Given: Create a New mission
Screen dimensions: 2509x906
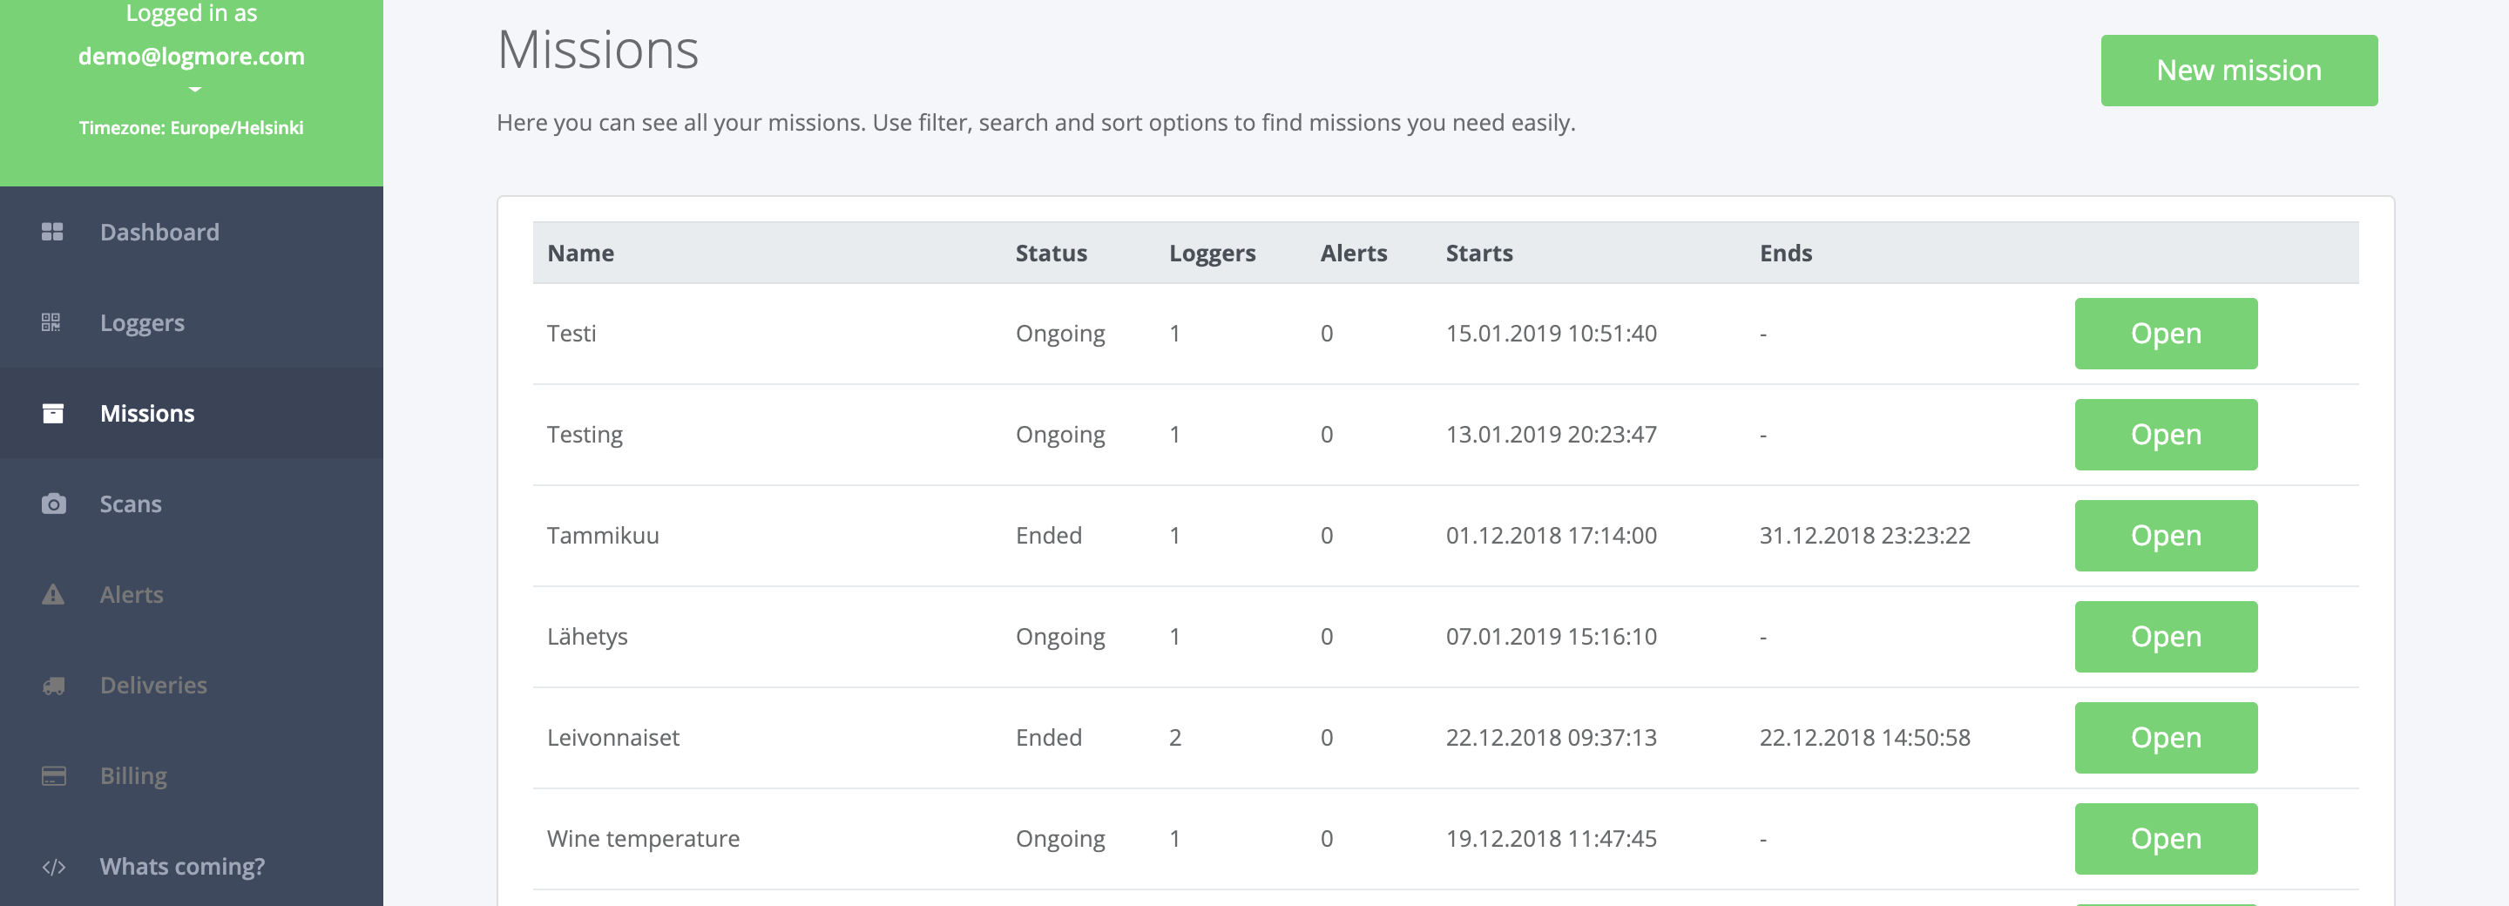Looking at the screenshot, I should [x=2238, y=71].
